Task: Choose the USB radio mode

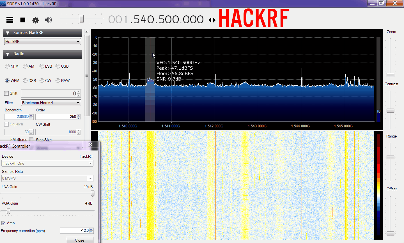Action: coord(58,66)
